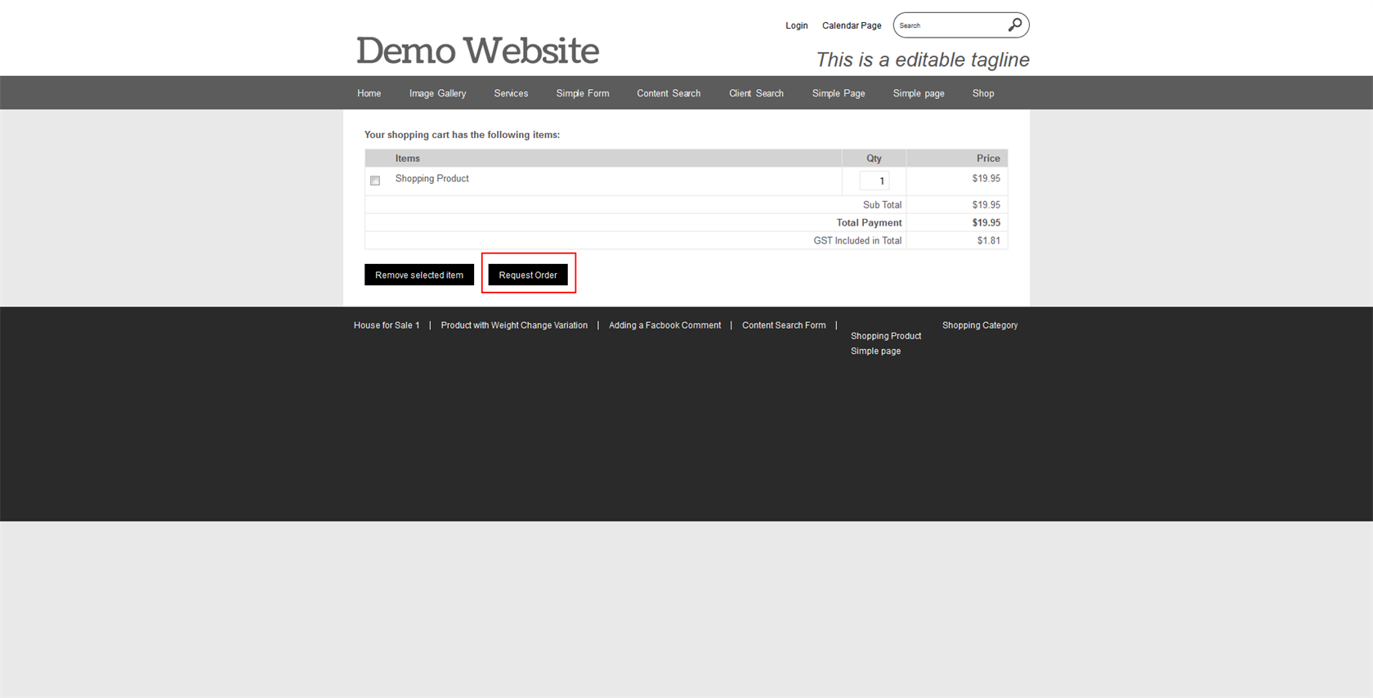
Task: Open House for Sale 1 footer link
Action: click(x=386, y=325)
